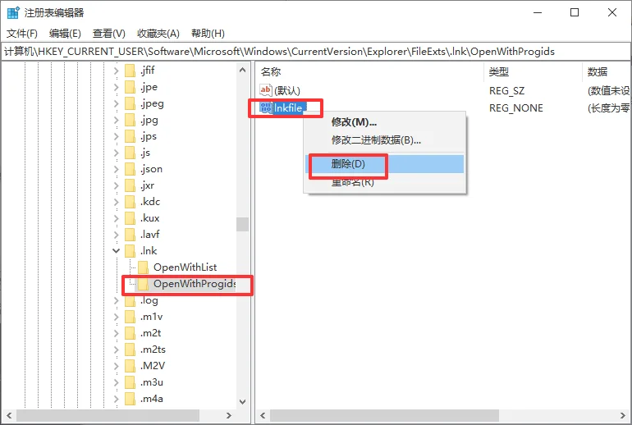The height and width of the screenshot is (425, 632).
Task: Expand the .json tree node
Action: point(116,169)
